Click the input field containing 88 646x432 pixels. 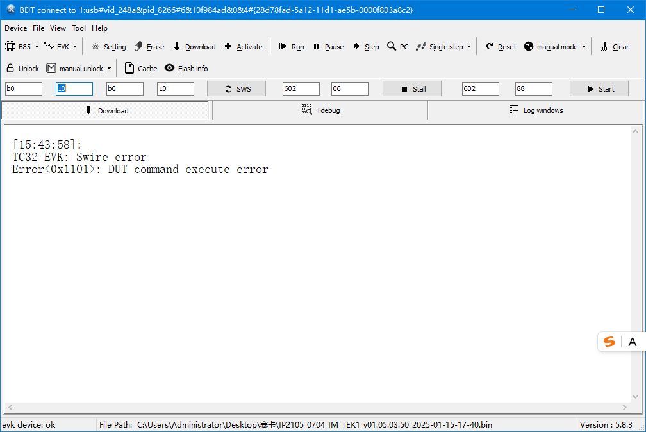(x=533, y=88)
